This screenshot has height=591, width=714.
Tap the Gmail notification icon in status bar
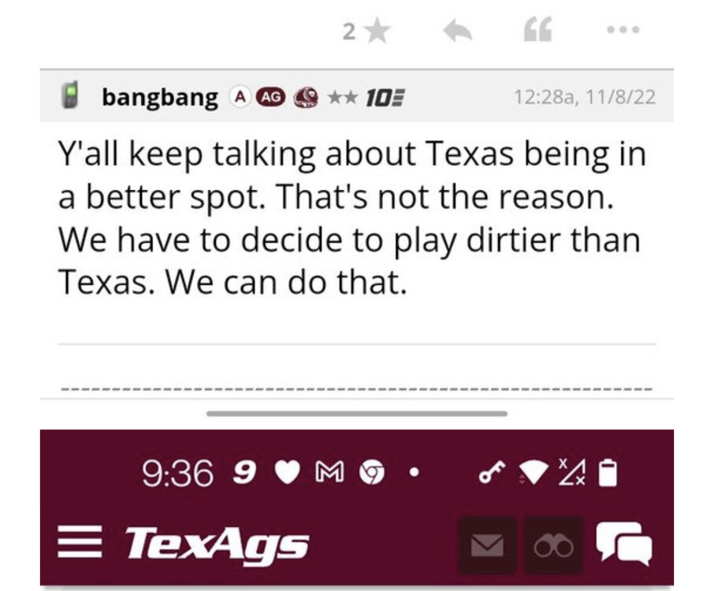point(329,473)
